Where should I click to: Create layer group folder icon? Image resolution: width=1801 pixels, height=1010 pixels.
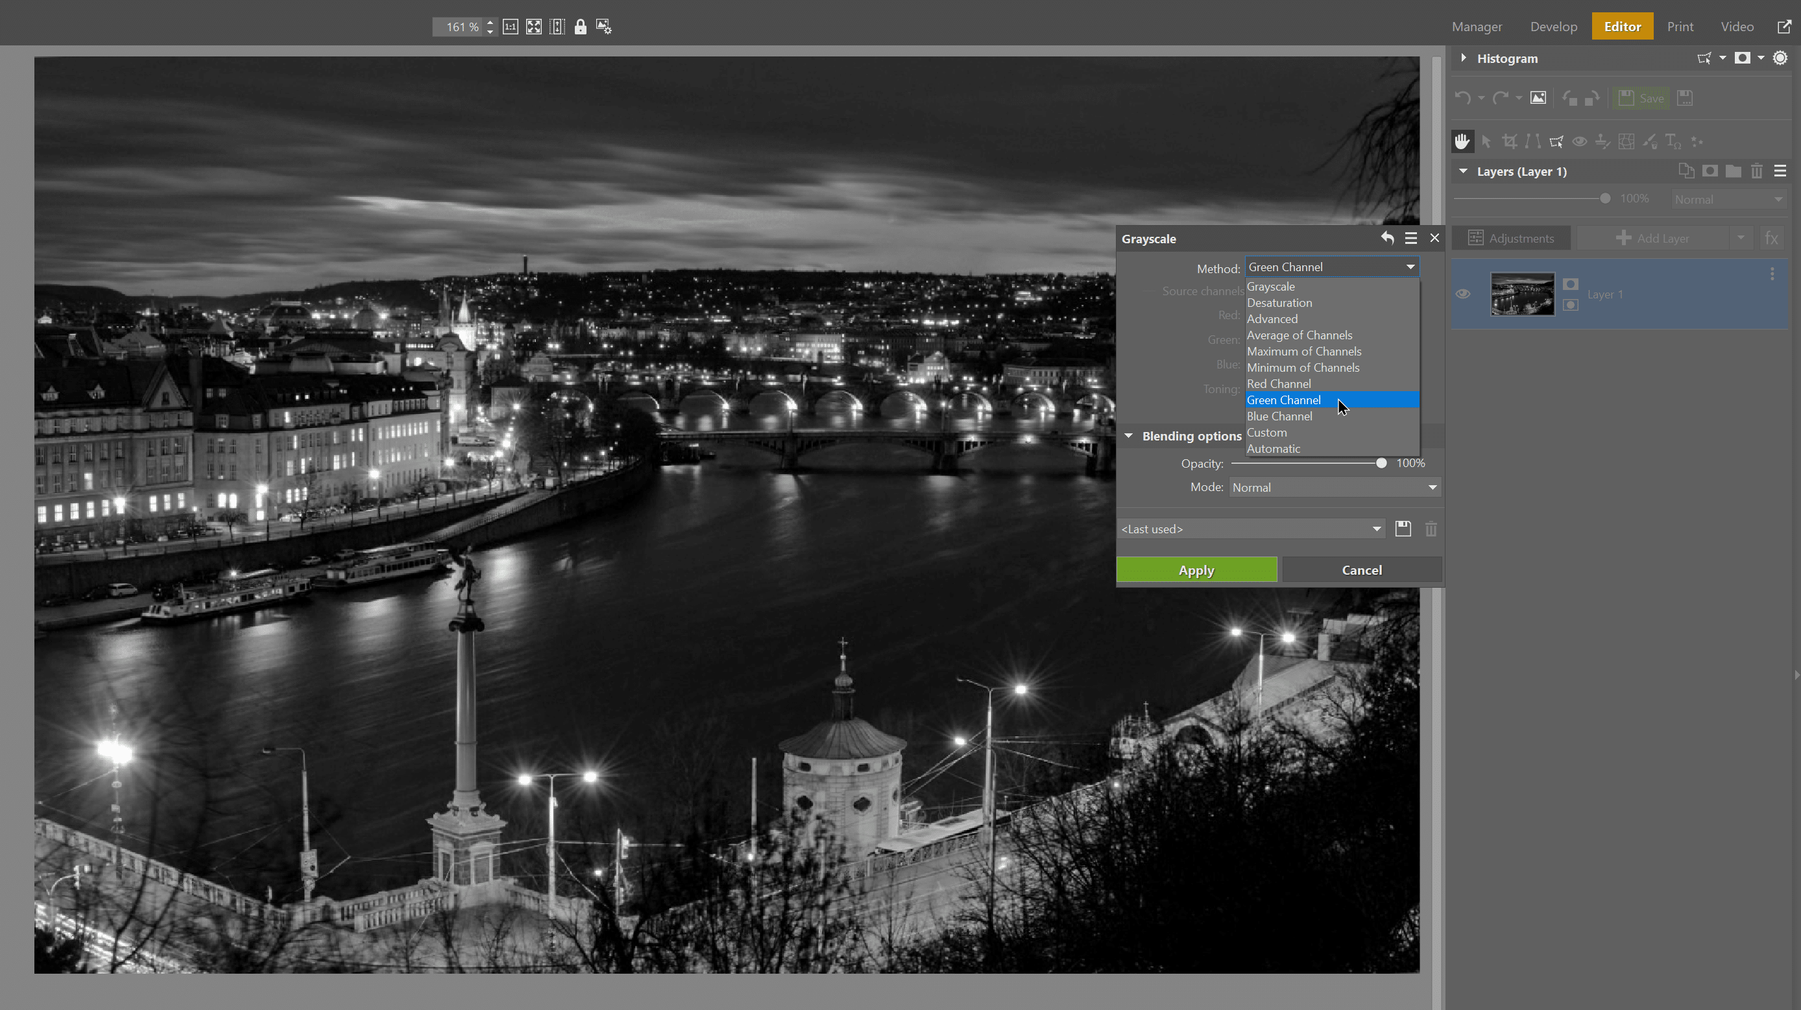[x=1733, y=171]
